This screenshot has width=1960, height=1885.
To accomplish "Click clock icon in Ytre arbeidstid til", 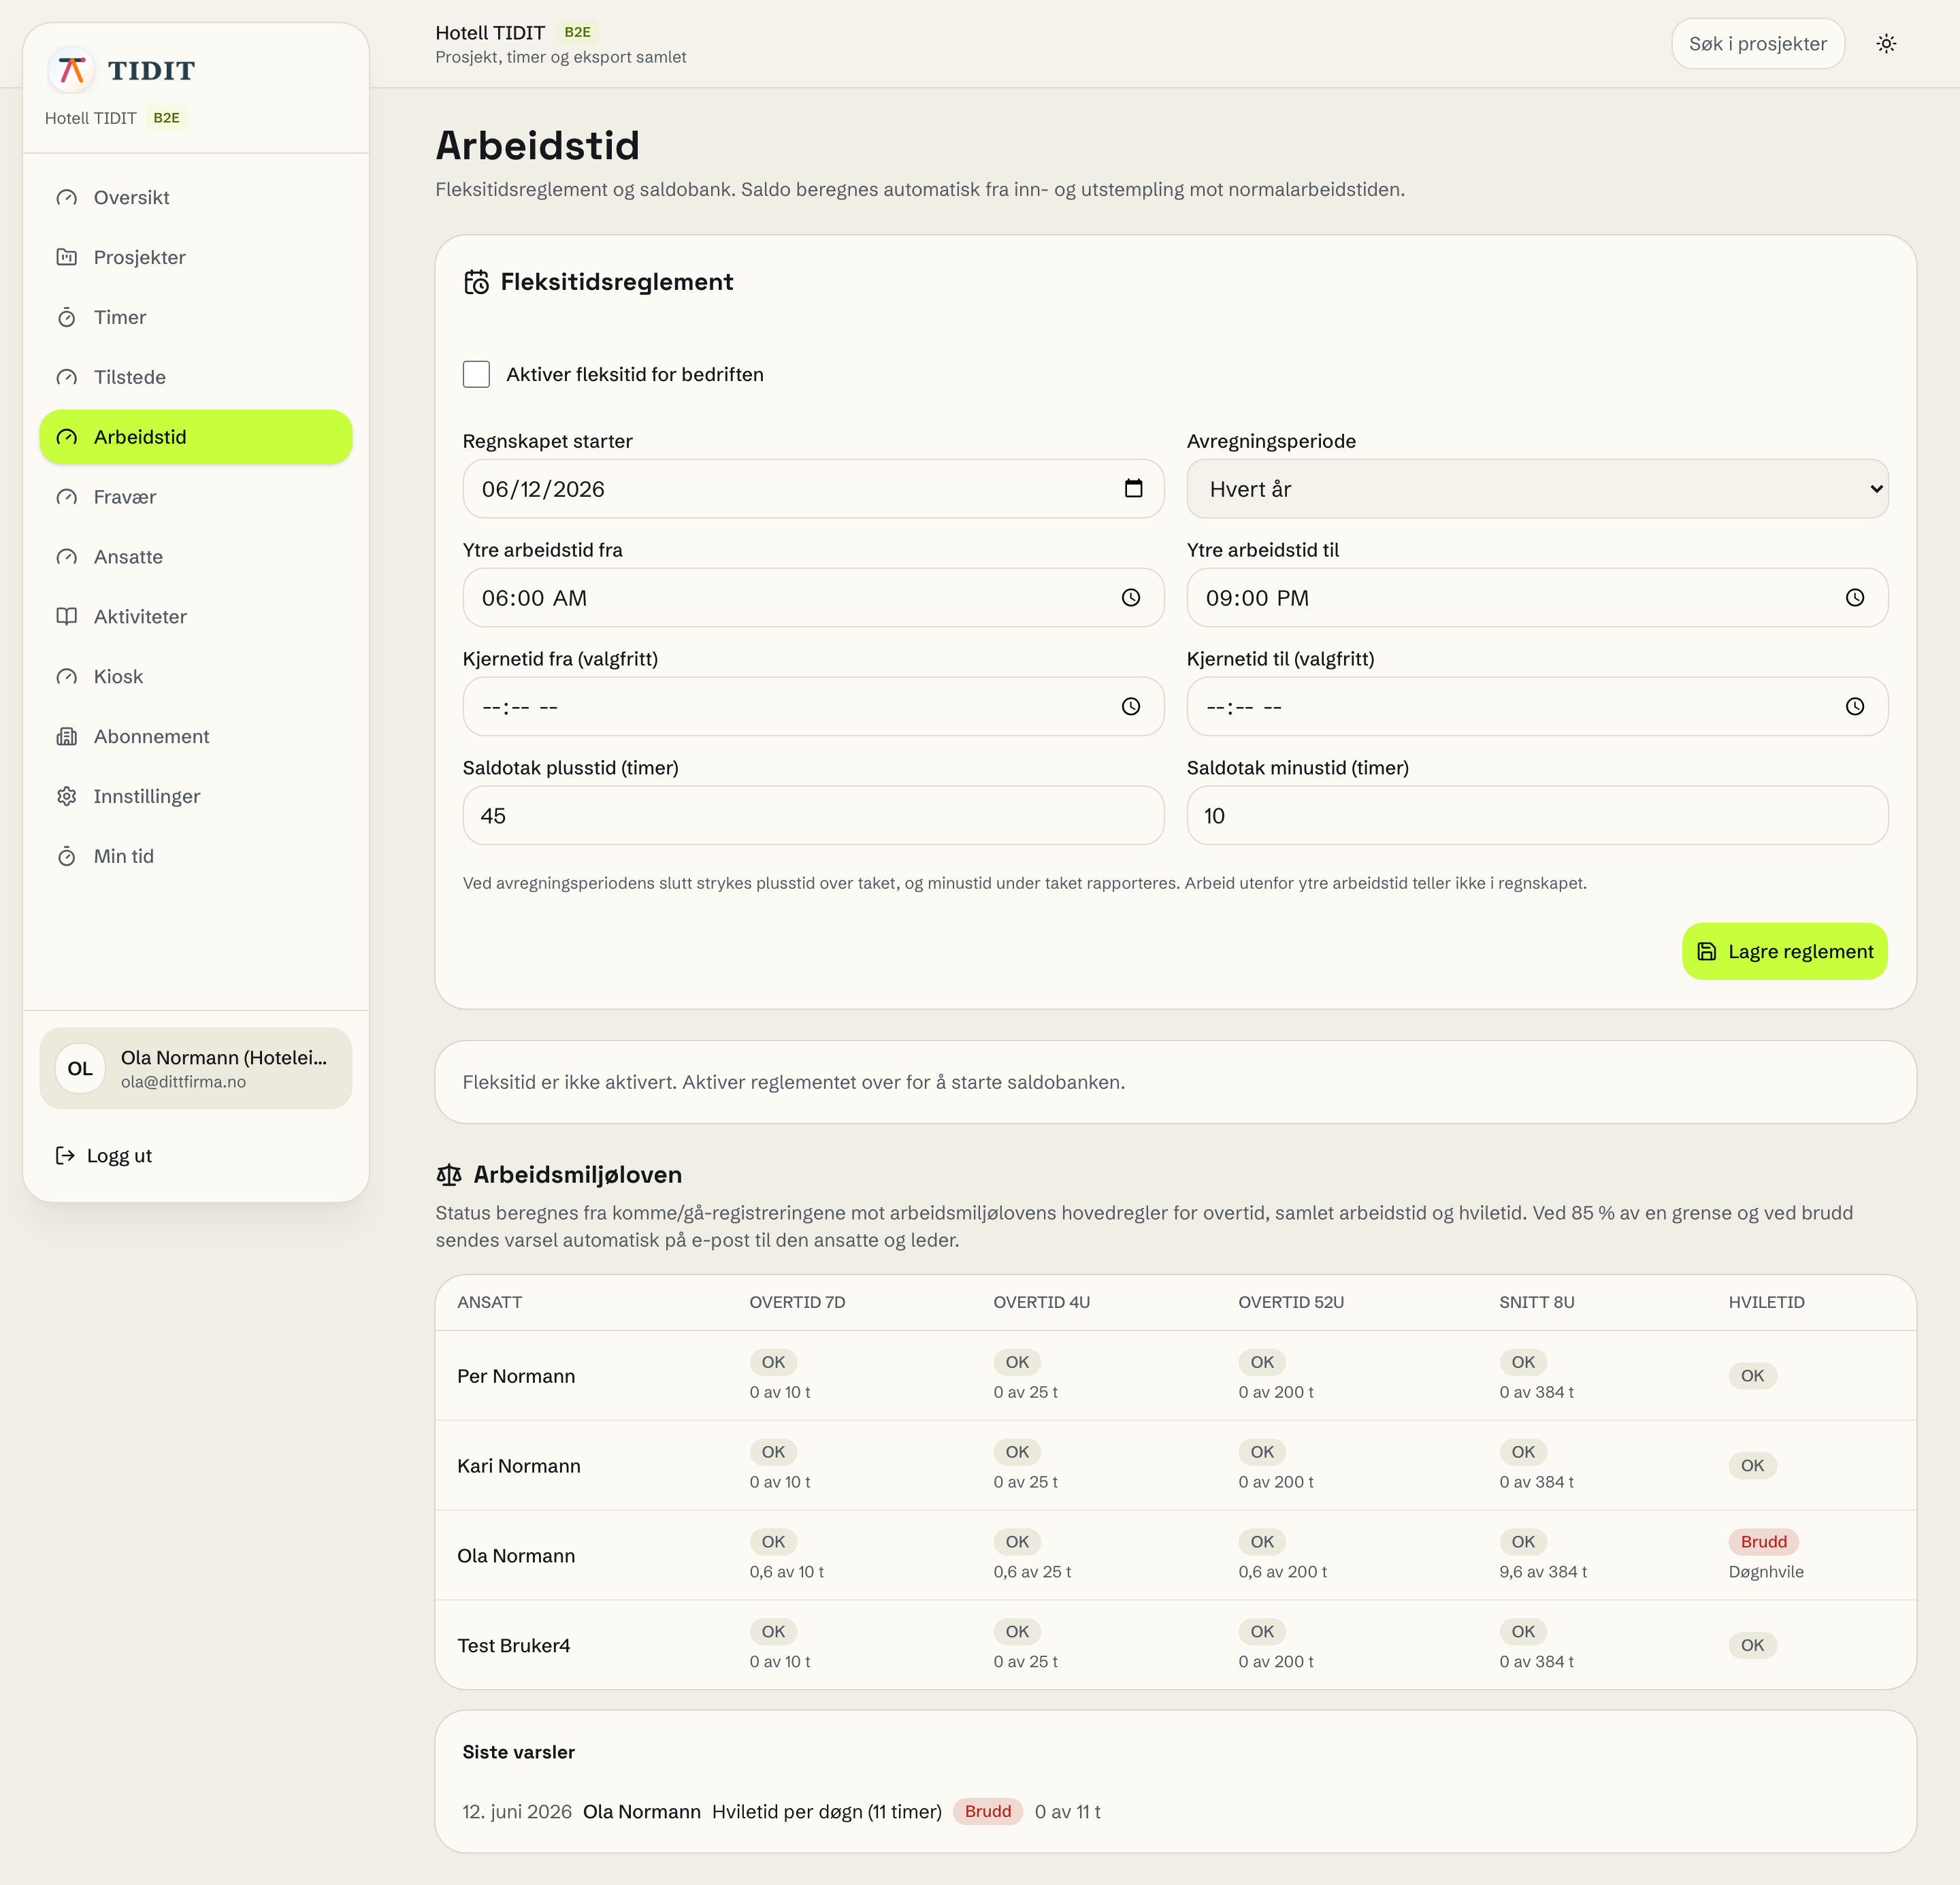I will [1855, 597].
